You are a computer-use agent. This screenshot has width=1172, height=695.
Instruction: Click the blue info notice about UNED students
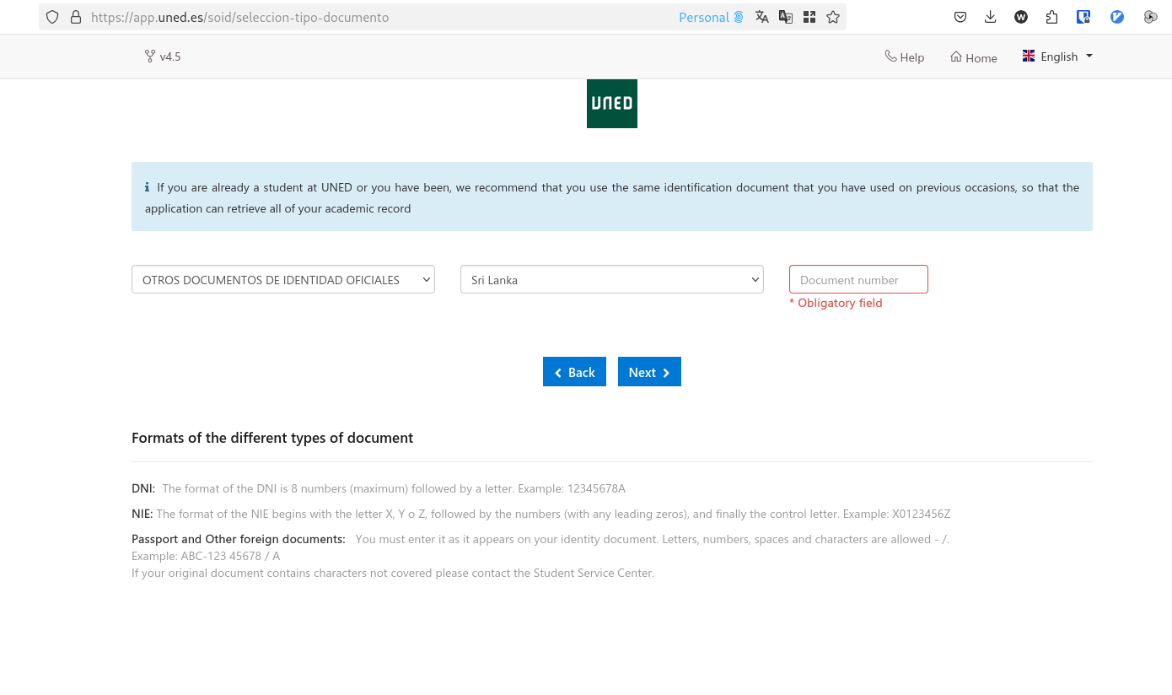[612, 197]
